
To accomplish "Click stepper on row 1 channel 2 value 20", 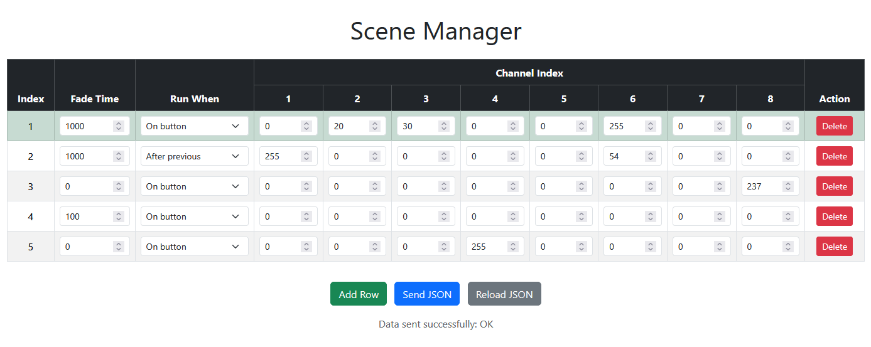I will tap(375, 126).
